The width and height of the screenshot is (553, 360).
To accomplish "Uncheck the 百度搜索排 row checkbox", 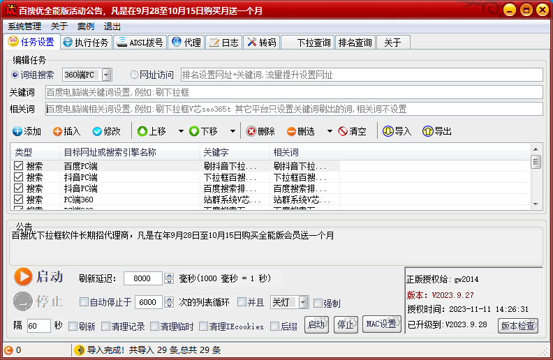I will pyautogui.click(x=18, y=188).
